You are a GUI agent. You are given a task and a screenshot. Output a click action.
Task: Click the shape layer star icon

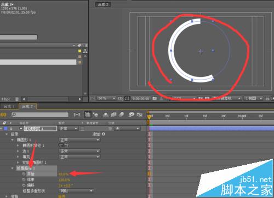point(21,129)
